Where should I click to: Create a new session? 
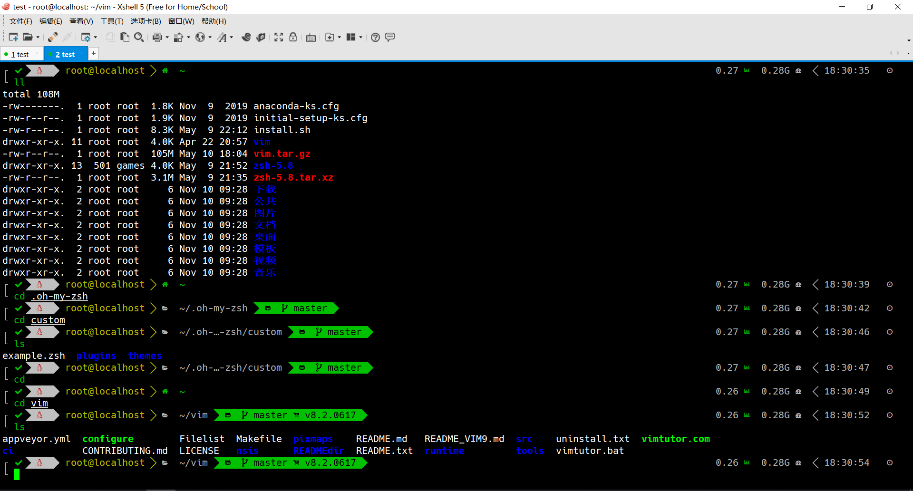point(13,37)
